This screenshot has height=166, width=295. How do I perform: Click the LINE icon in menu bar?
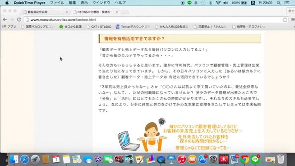[x=189, y=3]
